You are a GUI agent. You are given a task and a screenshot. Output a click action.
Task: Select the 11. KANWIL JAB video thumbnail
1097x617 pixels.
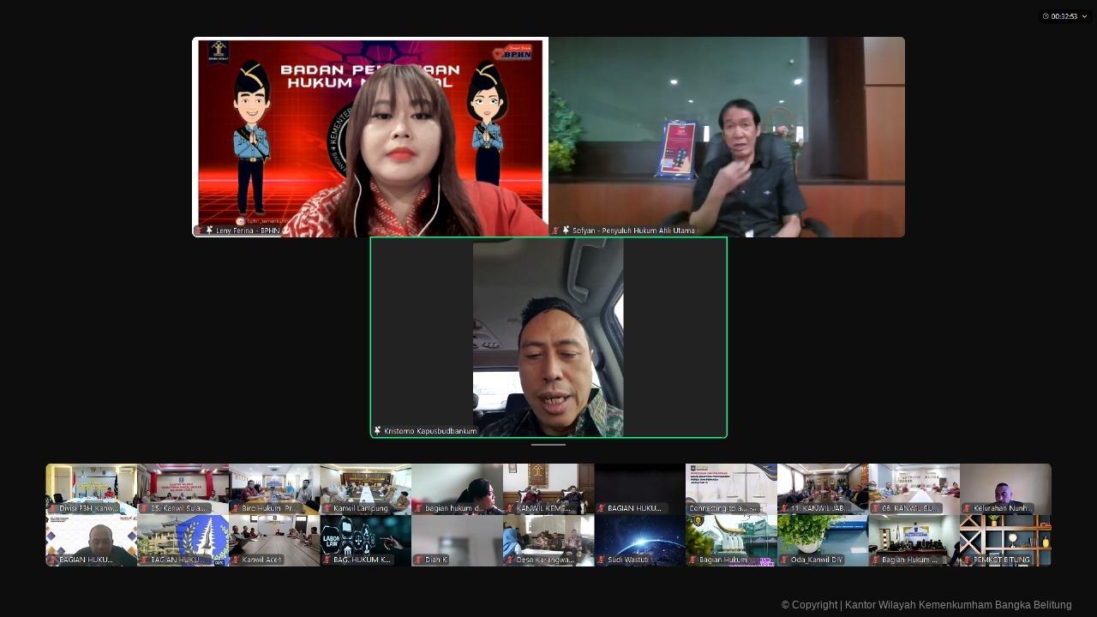coord(822,488)
